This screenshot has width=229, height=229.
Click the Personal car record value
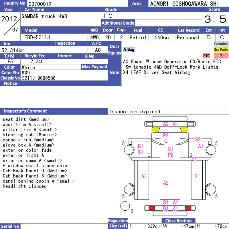pyautogui.click(x=188, y=37)
